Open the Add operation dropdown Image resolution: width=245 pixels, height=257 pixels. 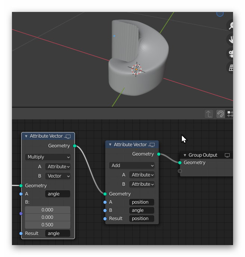coord(132,166)
